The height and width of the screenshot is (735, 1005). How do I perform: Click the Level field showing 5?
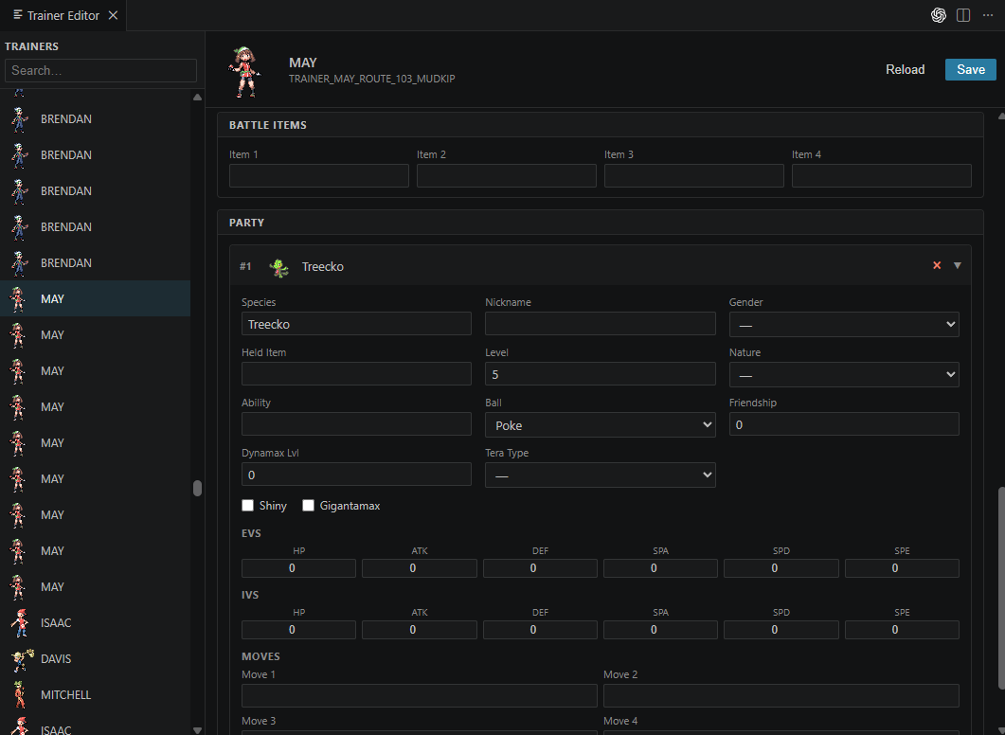(600, 373)
